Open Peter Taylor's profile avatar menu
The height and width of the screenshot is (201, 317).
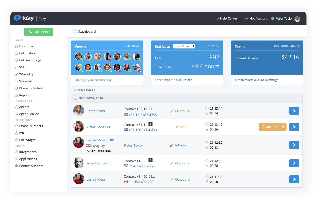point(297,19)
